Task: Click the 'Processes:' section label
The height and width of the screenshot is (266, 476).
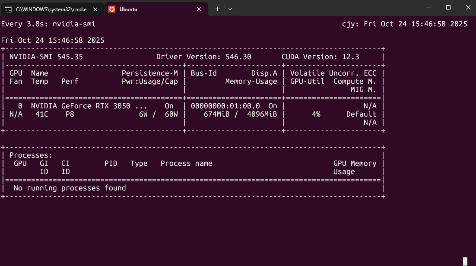Action: tap(31, 155)
